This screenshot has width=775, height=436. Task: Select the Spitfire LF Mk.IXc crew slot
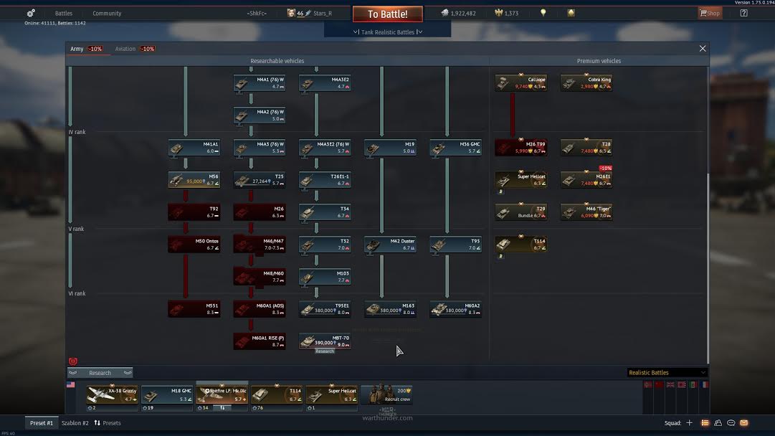[222, 394]
